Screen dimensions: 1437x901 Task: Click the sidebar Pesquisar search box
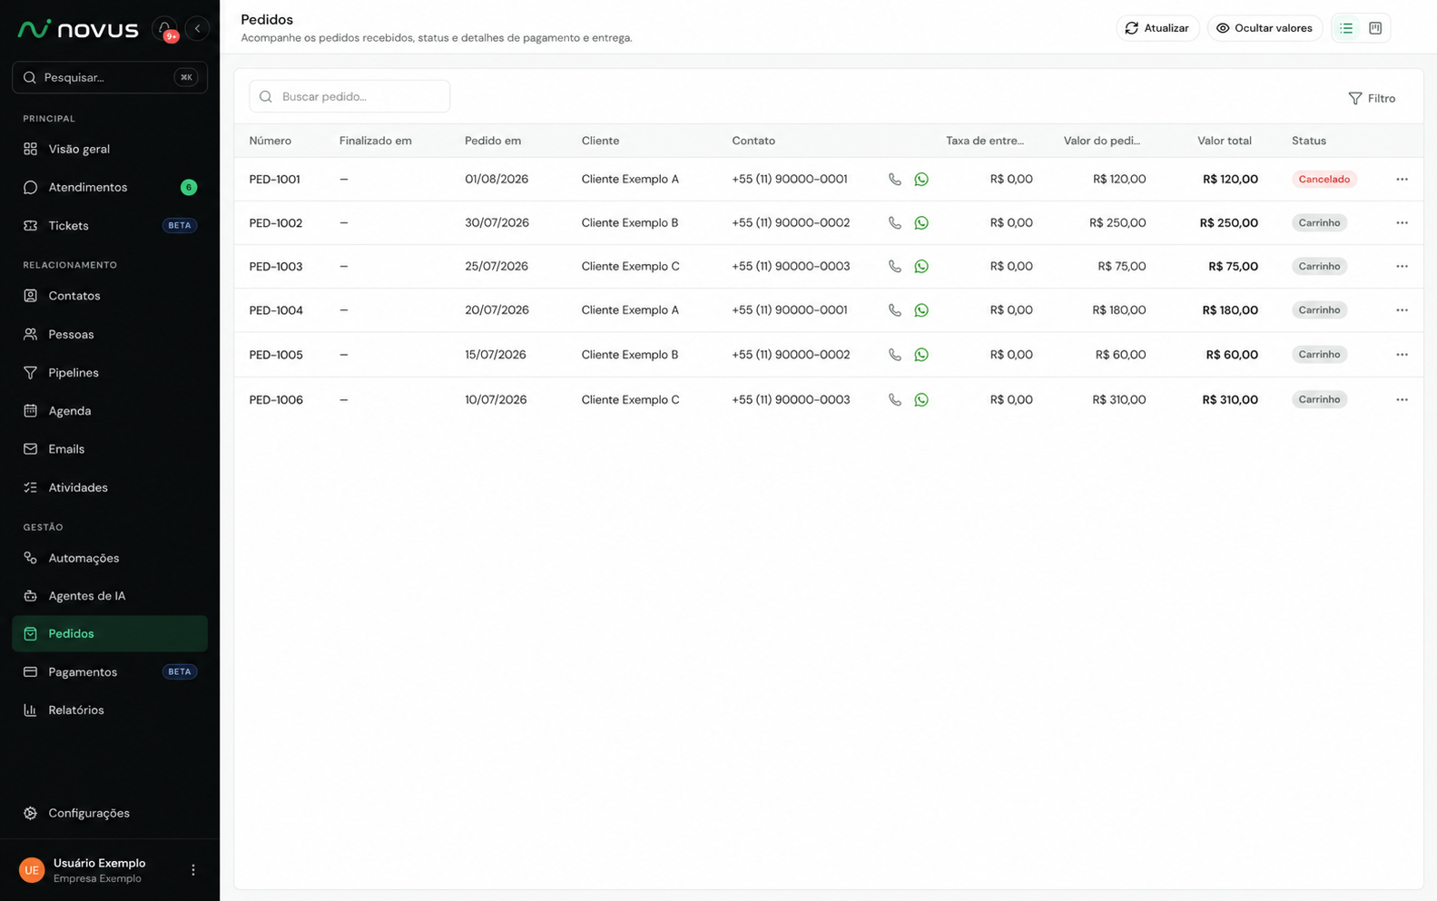tap(110, 77)
